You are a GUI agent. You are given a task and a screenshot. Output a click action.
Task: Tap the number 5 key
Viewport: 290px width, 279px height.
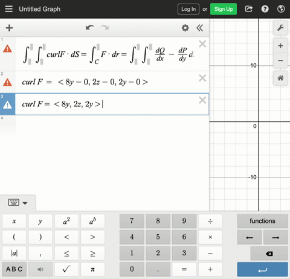coord(158,237)
